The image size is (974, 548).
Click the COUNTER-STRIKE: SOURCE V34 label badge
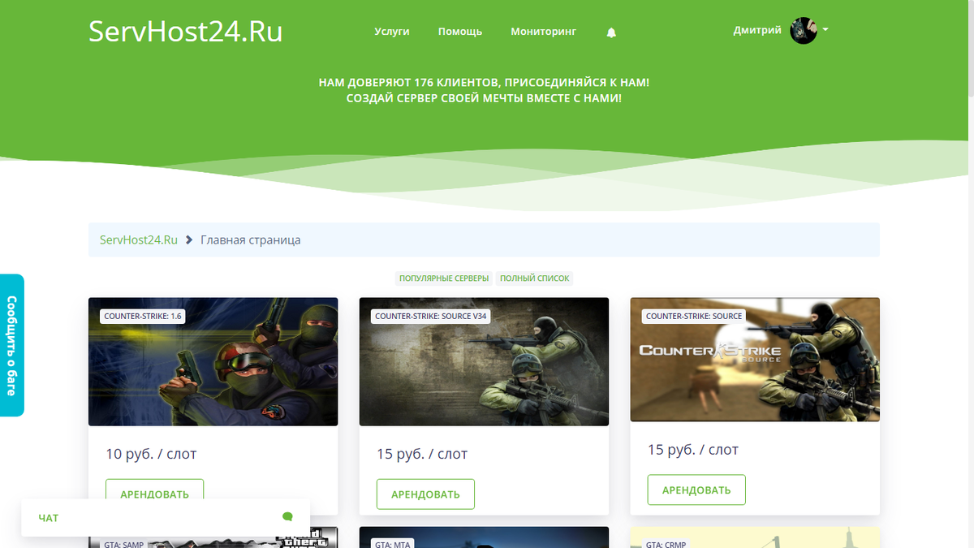[x=431, y=316]
